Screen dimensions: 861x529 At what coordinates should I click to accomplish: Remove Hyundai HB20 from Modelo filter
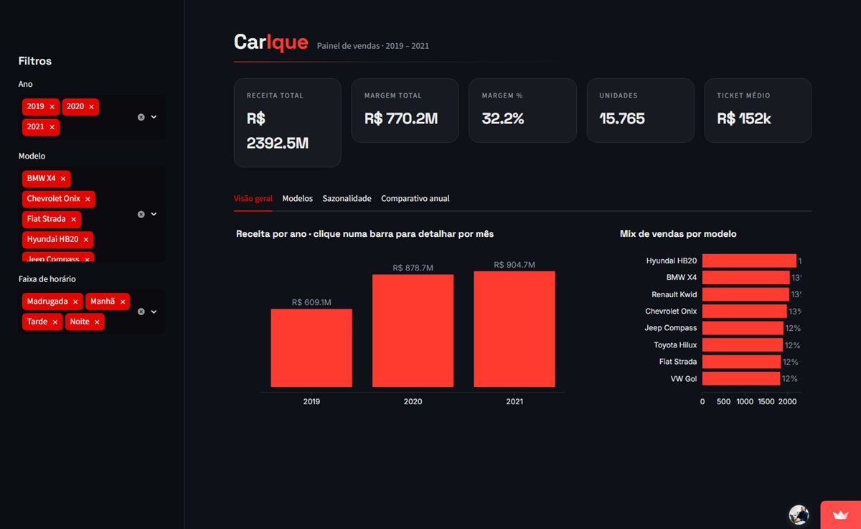(x=85, y=240)
